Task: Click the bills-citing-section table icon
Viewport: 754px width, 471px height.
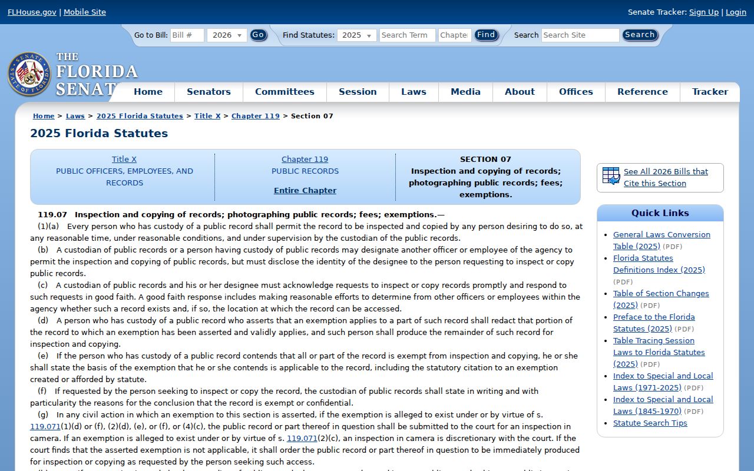Action: click(611, 176)
